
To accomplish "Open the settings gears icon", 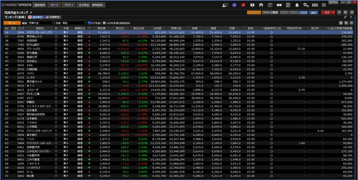I will click(306, 5).
